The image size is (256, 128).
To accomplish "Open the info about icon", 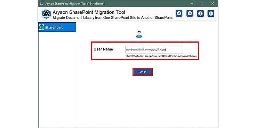I will coord(211,13).
